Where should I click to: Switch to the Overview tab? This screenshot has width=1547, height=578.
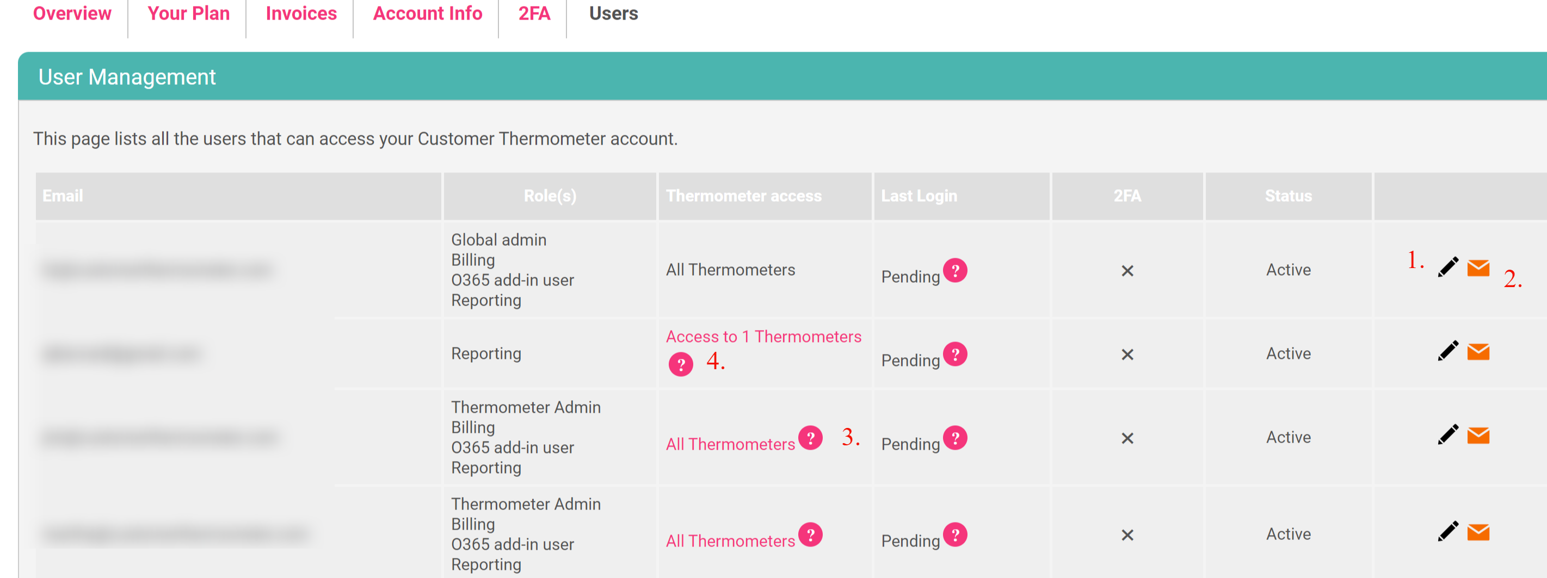tap(72, 13)
